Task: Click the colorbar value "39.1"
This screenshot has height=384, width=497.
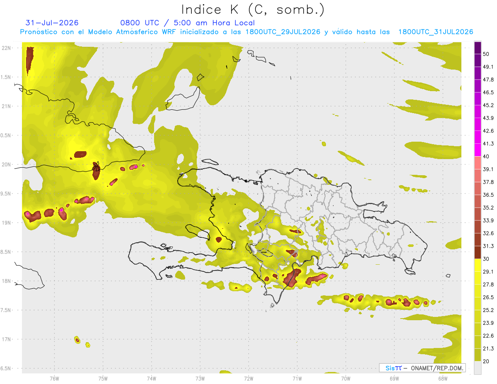Action: pyautogui.click(x=488, y=169)
